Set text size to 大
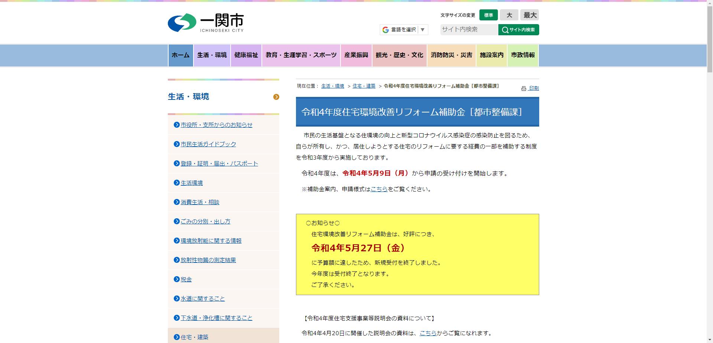The height and width of the screenshot is (343, 713). (509, 15)
